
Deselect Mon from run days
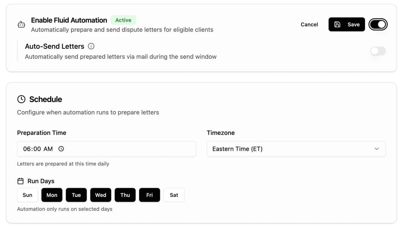(52, 195)
